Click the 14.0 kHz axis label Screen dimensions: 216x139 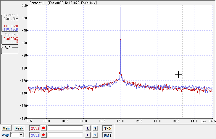pyautogui.click(x=194, y=121)
